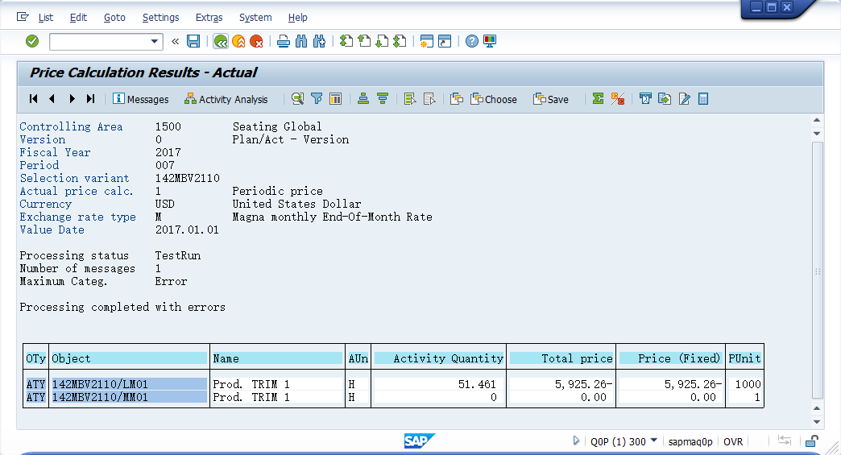Jump to first list row arrow

click(x=33, y=98)
